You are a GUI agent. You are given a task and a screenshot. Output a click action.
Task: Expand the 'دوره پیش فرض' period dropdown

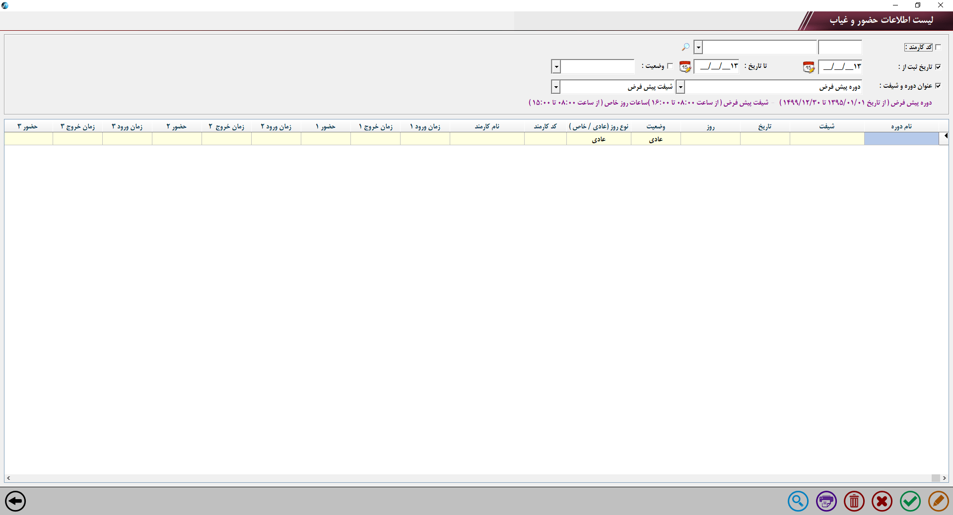pos(681,87)
